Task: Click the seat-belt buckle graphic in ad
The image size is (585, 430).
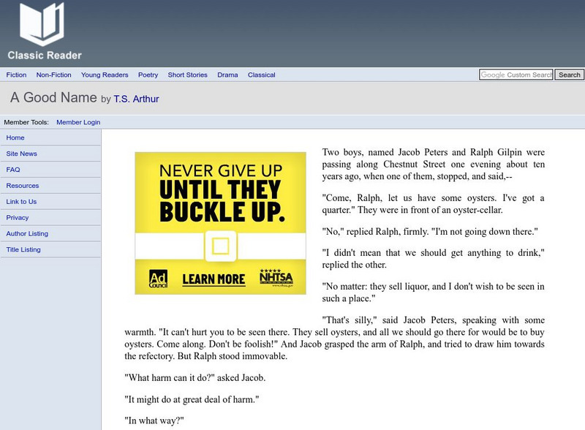Action: 221,246
